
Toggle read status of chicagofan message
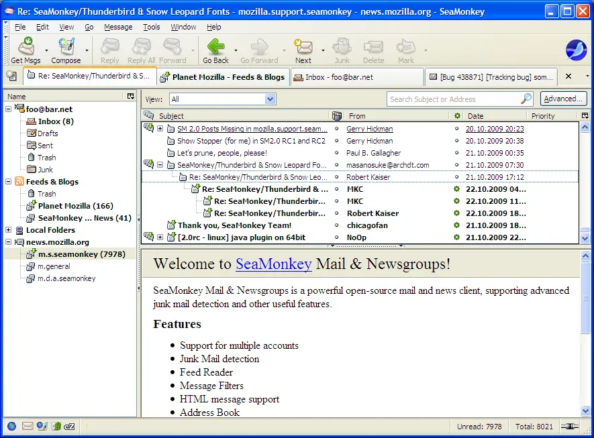click(x=457, y=225)
